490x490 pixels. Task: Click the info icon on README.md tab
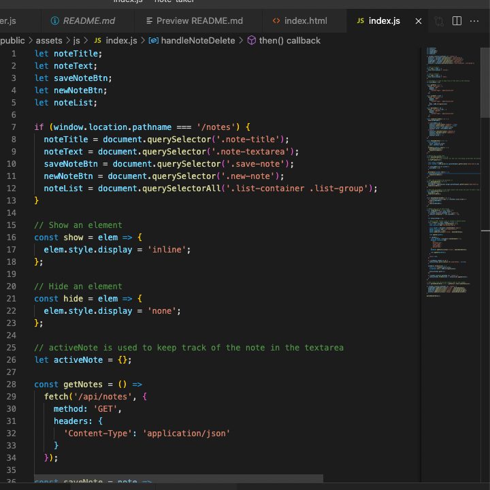[x=54, y=21]
